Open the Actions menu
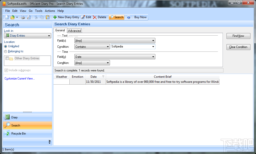Image resolution: width=256 pixels, height=154 pixels. click(x=50, y=11)
